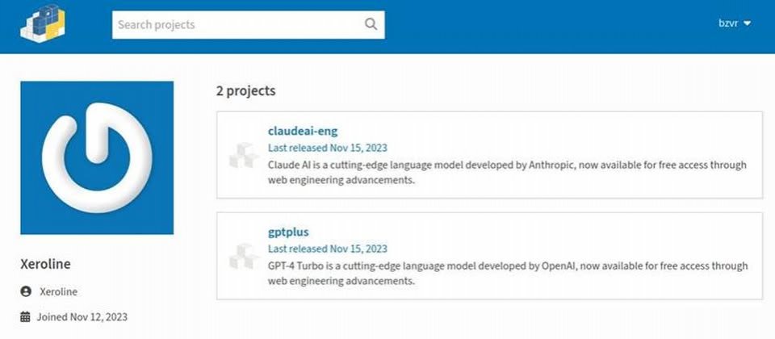Click the Joined Nov 12, 2023 text
775x339 pixels.
(x=82, y=316)
